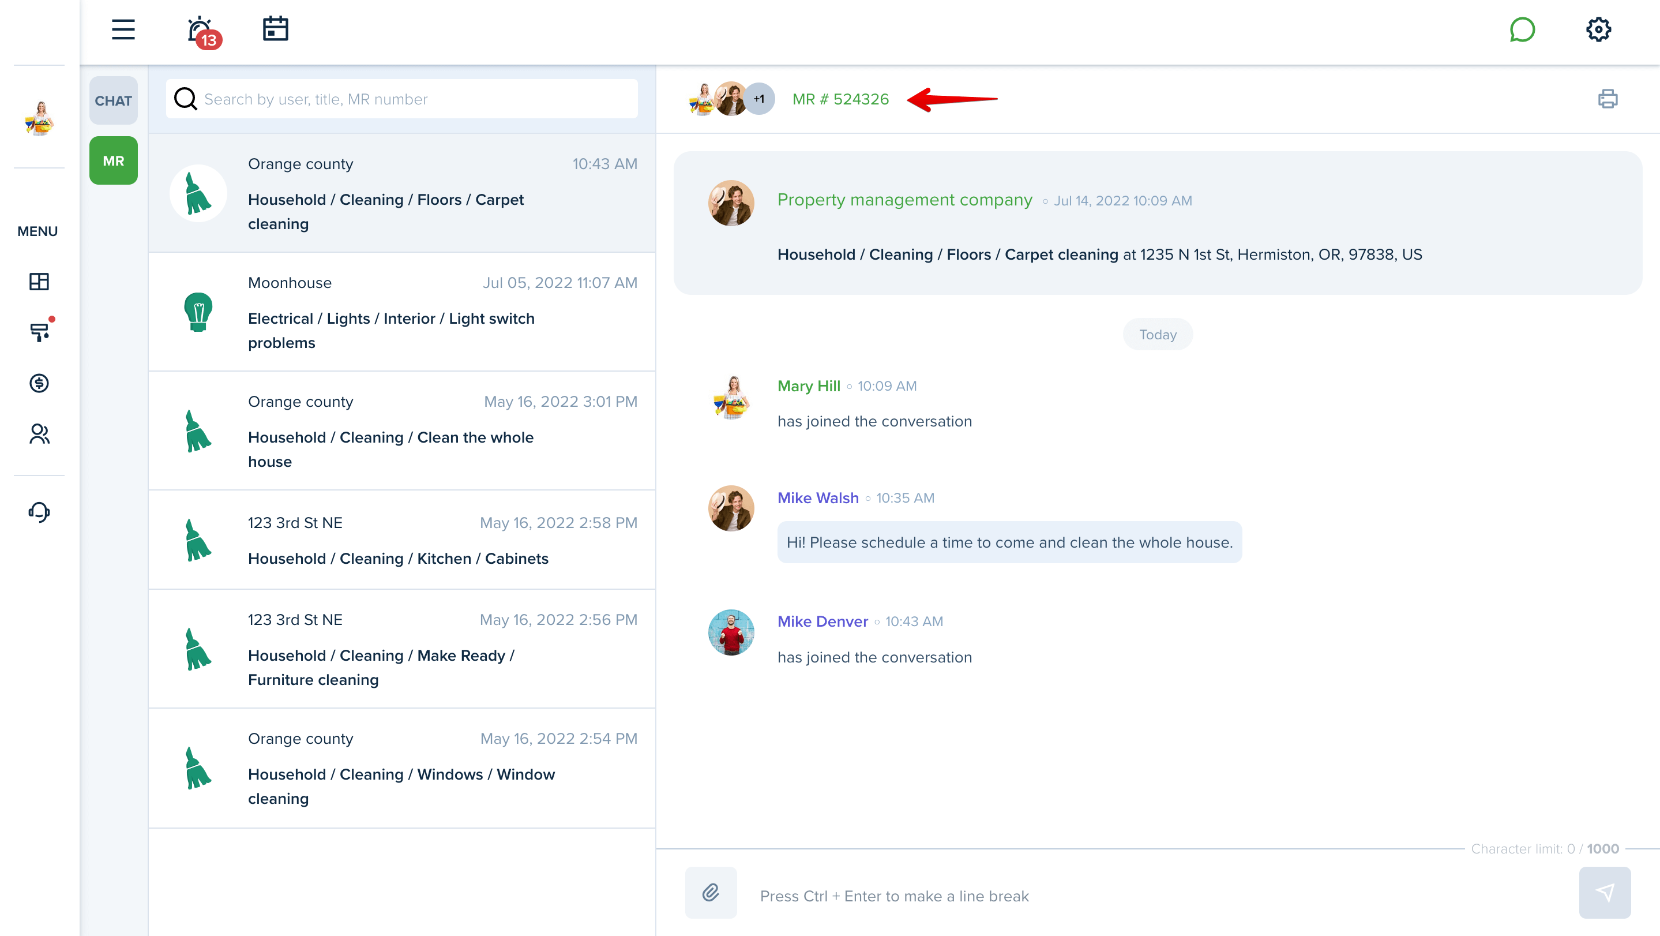Screen dimensions: 1660x936
Task: Click the MENU label in sidebar
Action: pos(37,231)
